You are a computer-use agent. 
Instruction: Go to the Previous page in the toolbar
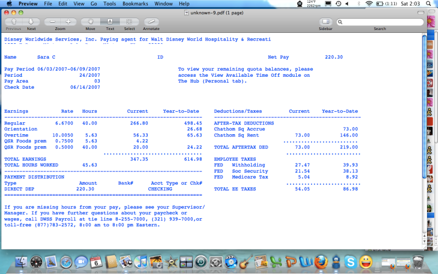14,22
